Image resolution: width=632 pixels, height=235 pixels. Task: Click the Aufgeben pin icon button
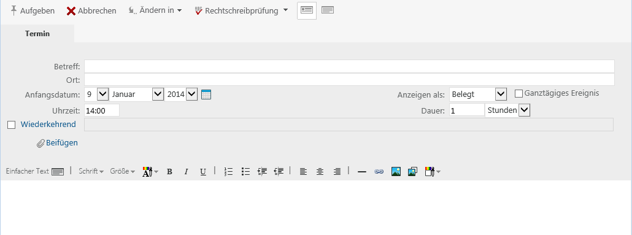point(33,10)
